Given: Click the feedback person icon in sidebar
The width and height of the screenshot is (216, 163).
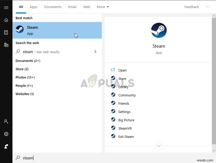Looking at the screenshot, I should (6, 146).
